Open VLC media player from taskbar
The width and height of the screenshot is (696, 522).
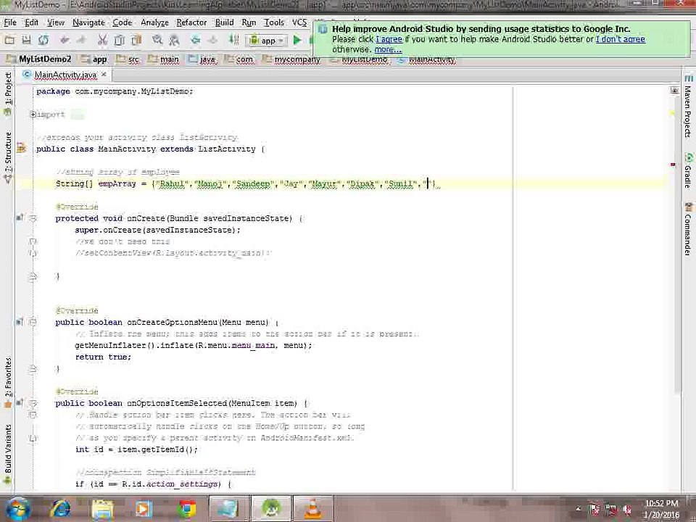click(312, 509)
